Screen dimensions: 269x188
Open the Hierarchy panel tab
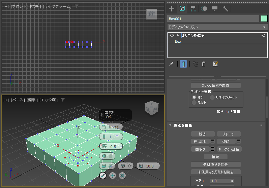(x=193, y=8)
